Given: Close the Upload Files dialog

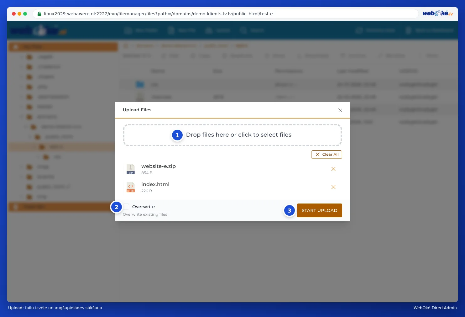Looking at the screenshot, I should click(340, 110).
